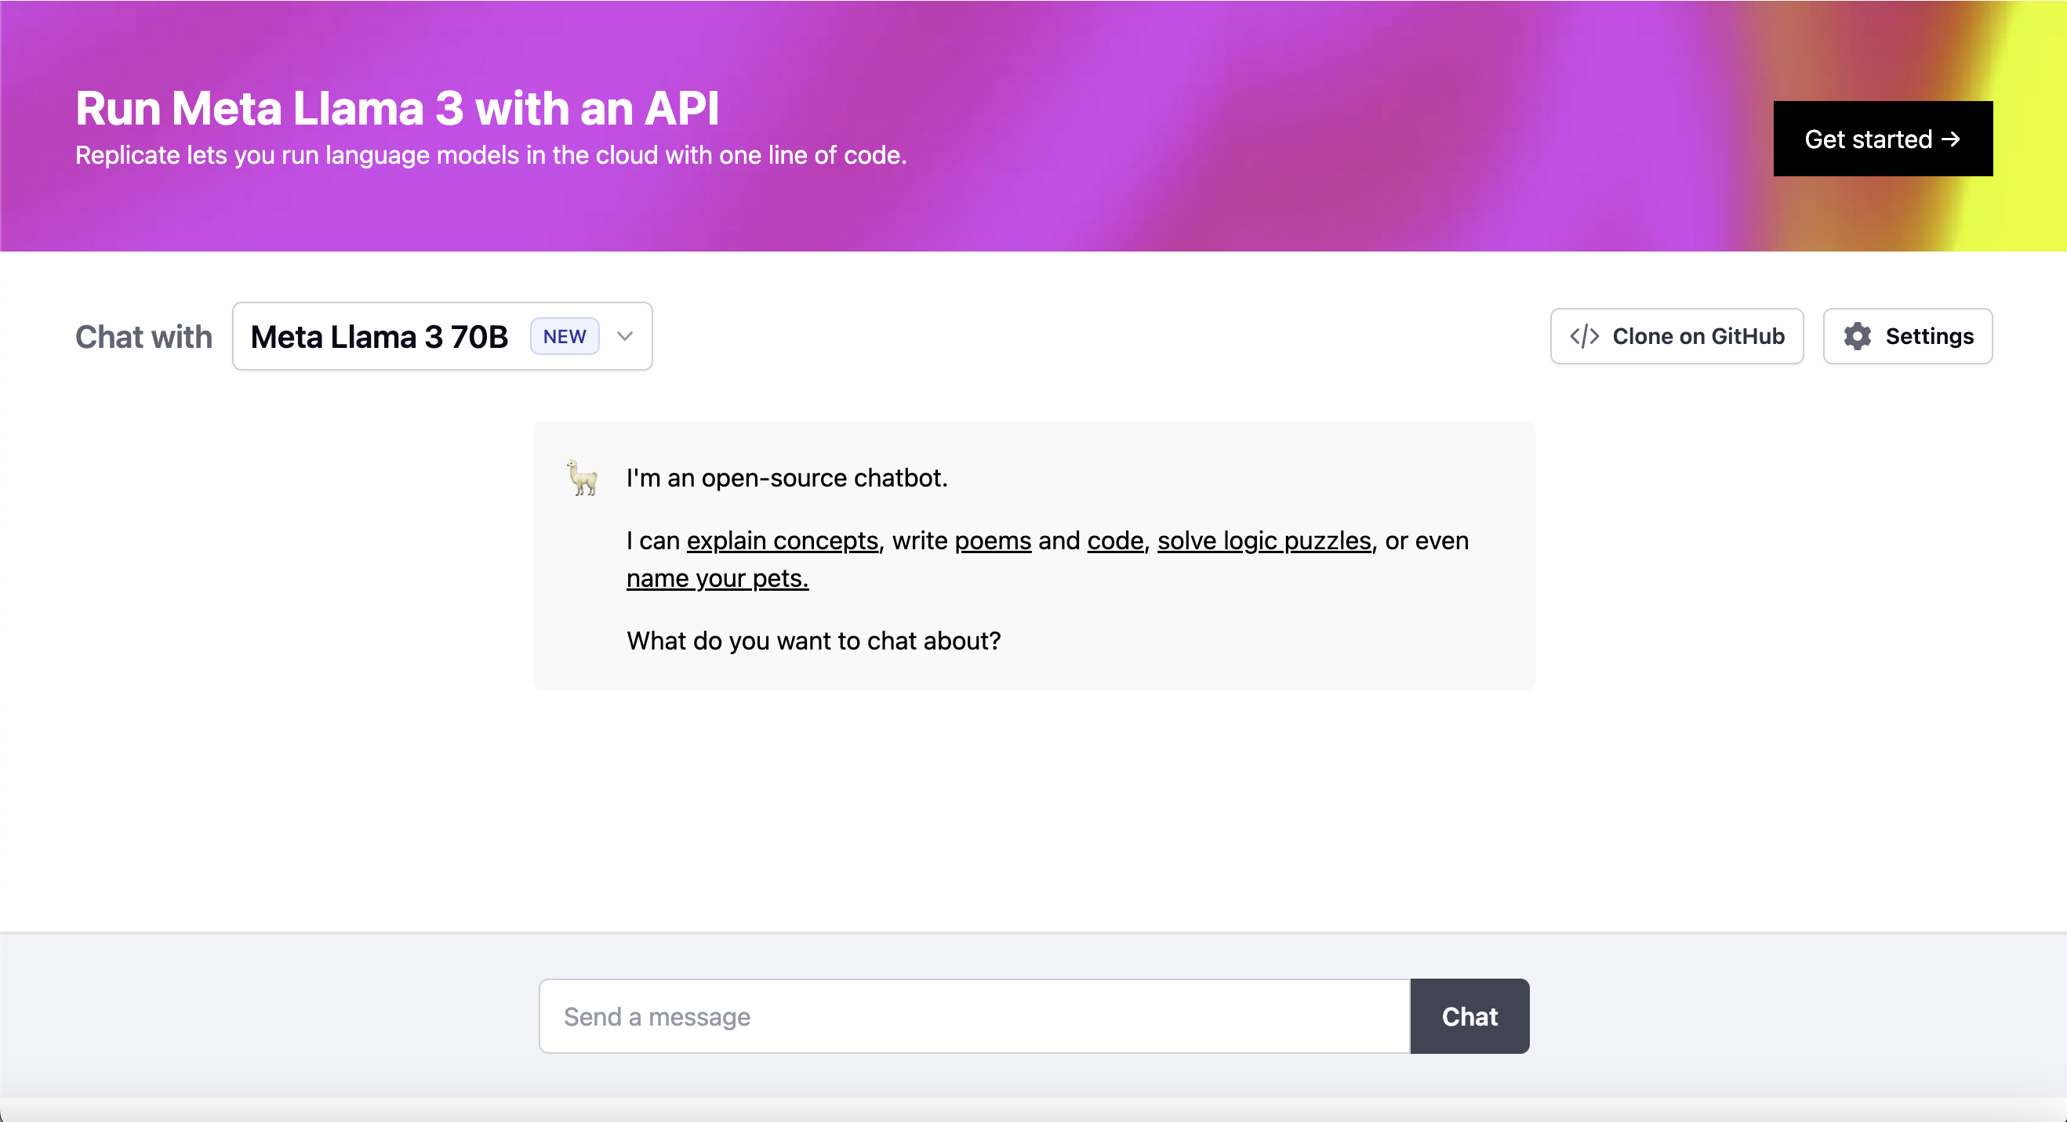Click the poems example link
Viewport: 2067px width, 1122px height.
[992, 541]
